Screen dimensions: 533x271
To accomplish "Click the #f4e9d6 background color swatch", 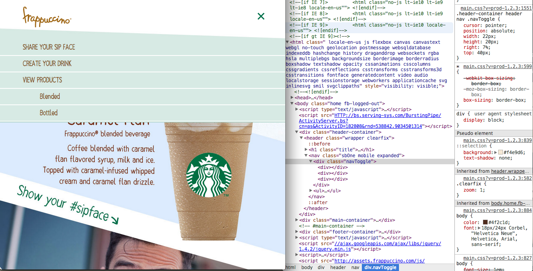I will [501, 153].
